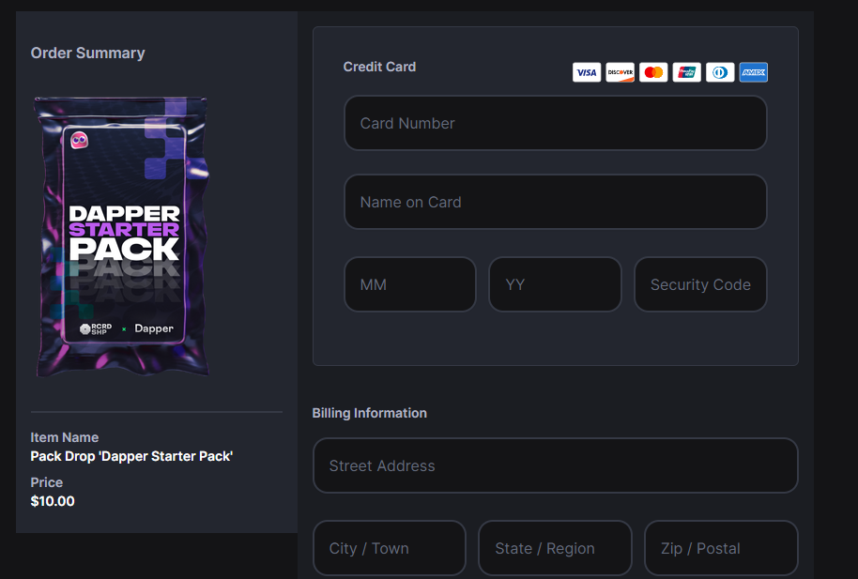858x579 pixels.
Task: Click the Price label
Action: click(x=47, y=482)
